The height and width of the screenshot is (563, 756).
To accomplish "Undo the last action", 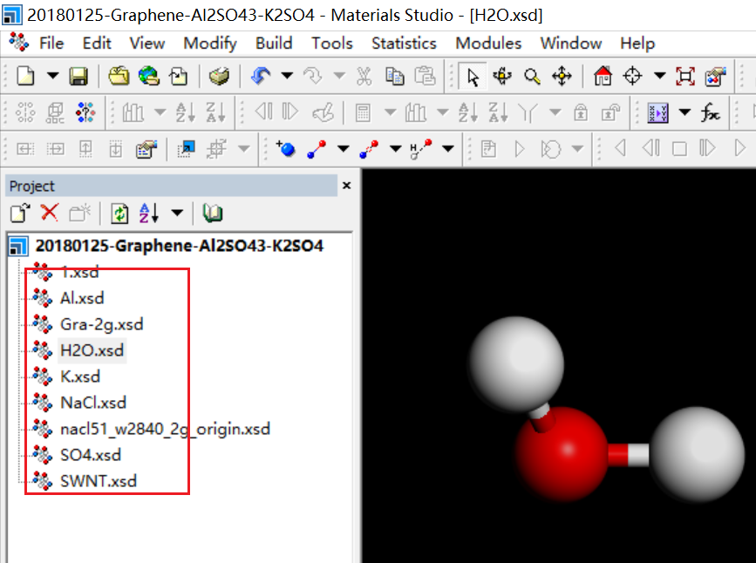I will click(x=261, y=76).
